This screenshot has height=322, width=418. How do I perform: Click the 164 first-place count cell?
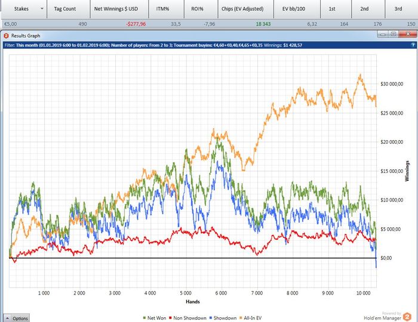click(344, 24)
